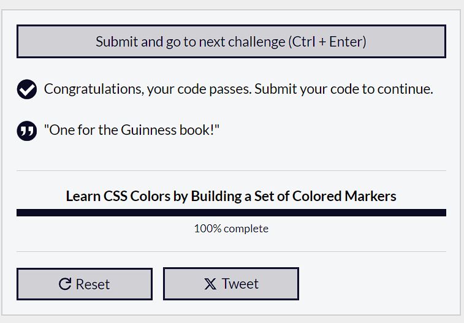Image resolution: width=464 pixels, height=323 pixels.
Task: Click "Colored Markers" in the course title
Action: pos(344,196)
